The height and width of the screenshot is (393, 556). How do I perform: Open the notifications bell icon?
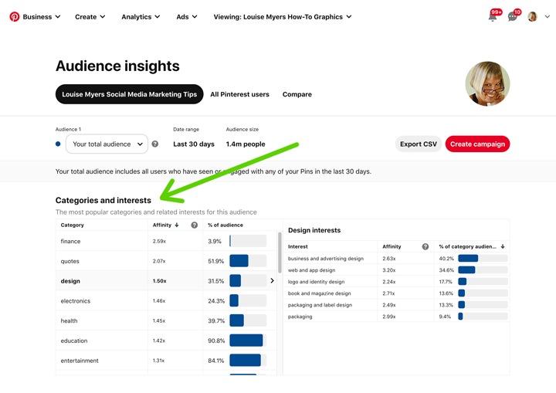point(493,17)
